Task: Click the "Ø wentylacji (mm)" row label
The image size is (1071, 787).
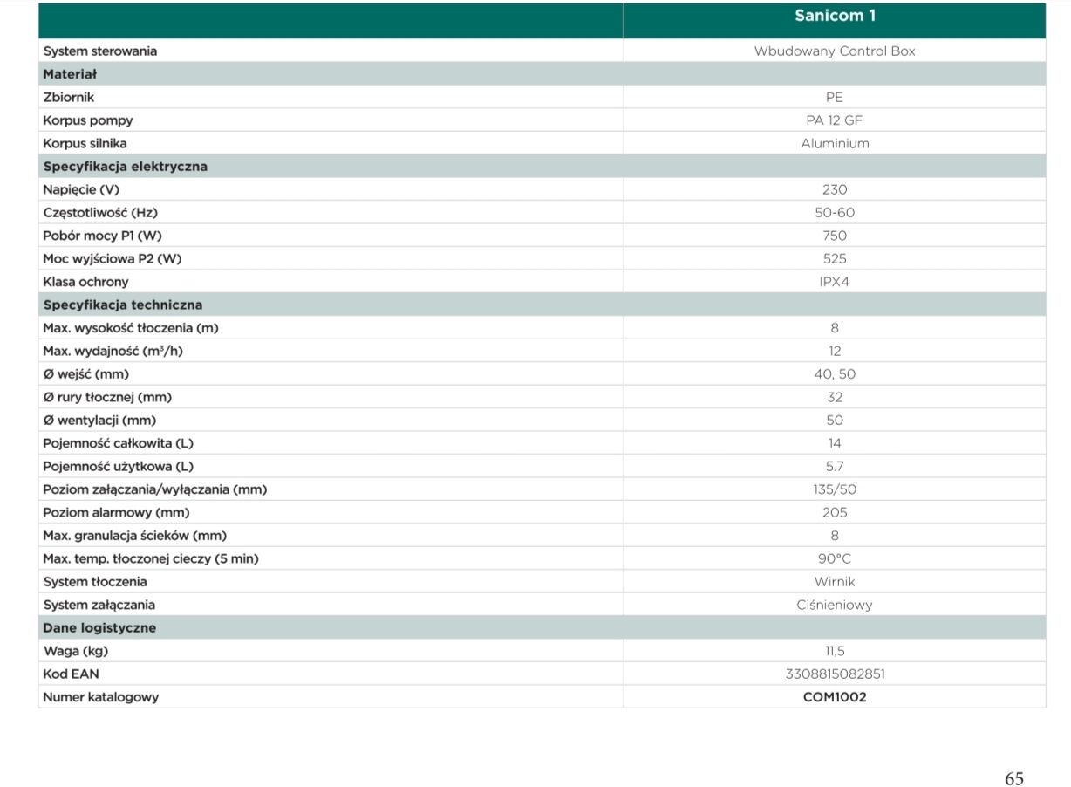Action: (x=99, y=421)
